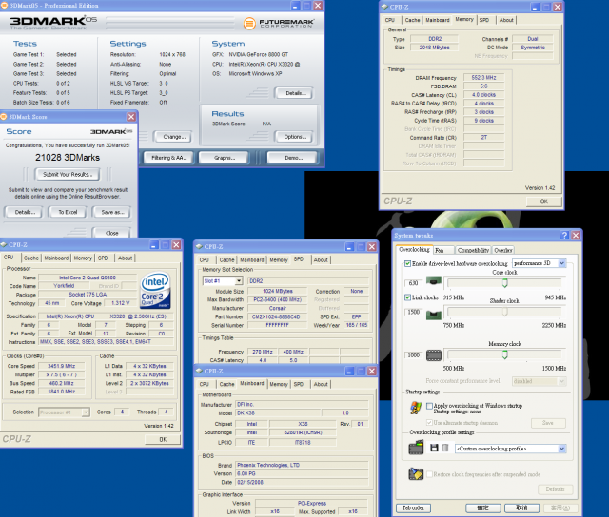Click the memory clock chip icon
Viewport: 609px width, 517px height.
(x=434, y=355)
